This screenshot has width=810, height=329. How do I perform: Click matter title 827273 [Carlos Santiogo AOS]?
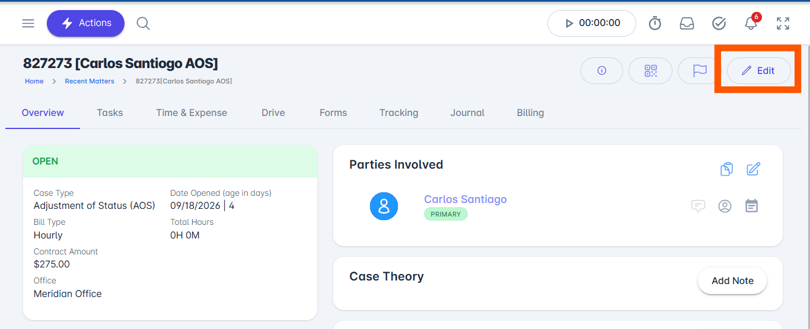[120, 63]
